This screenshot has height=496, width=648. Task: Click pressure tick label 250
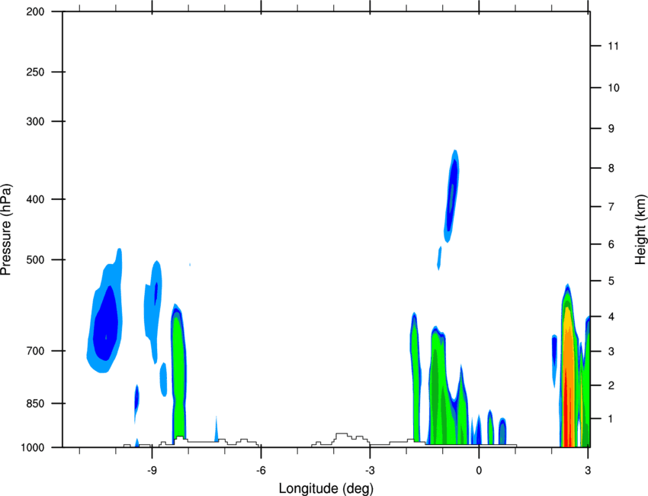tap(35, 72)
